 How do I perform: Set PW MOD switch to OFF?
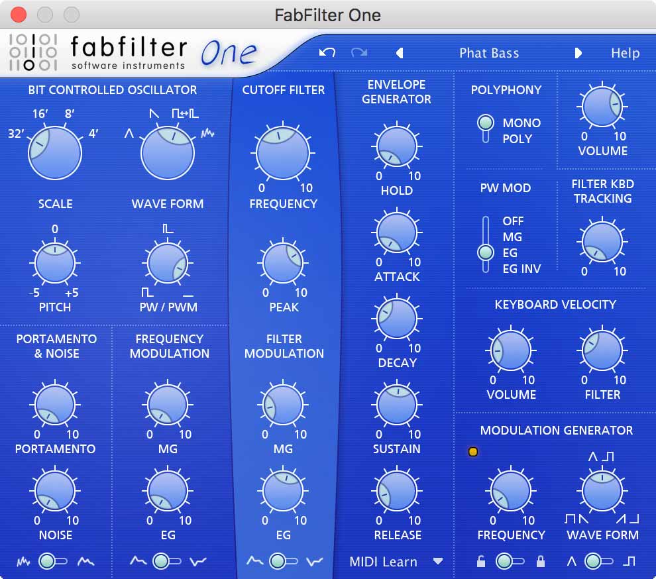coord(487,221)
